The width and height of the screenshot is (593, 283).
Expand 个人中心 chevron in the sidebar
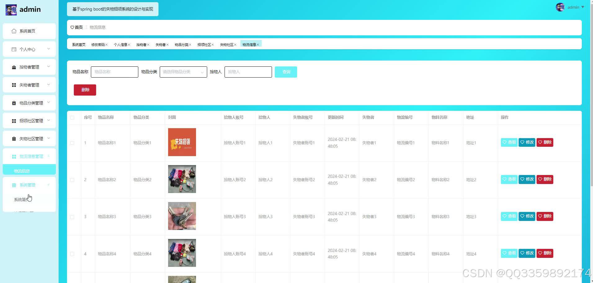[x=49, y=49]
